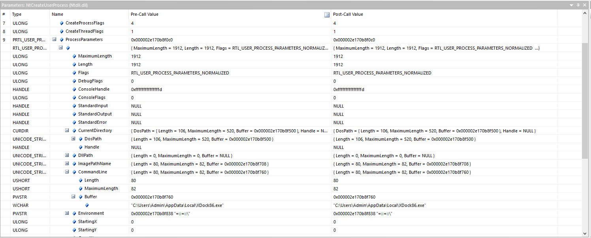
Task: Click the blue diamond icon beside CreateProcessFlags
Action: pos(62,23)
